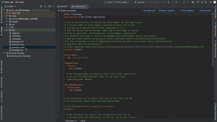Expand the ios folder arrow
Screen dimensions: 217x122
tap(7, 24)
